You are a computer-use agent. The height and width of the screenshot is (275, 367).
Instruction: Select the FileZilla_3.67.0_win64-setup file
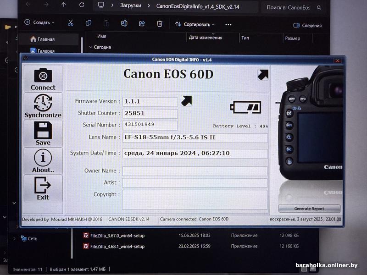pyautogui.click(x=114, y=236)
